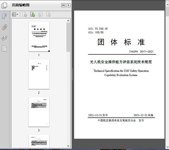Screen dimensions: 169x150
Task: Click the thumbnail panel scroll-down arrow
Action: point(68,146)
